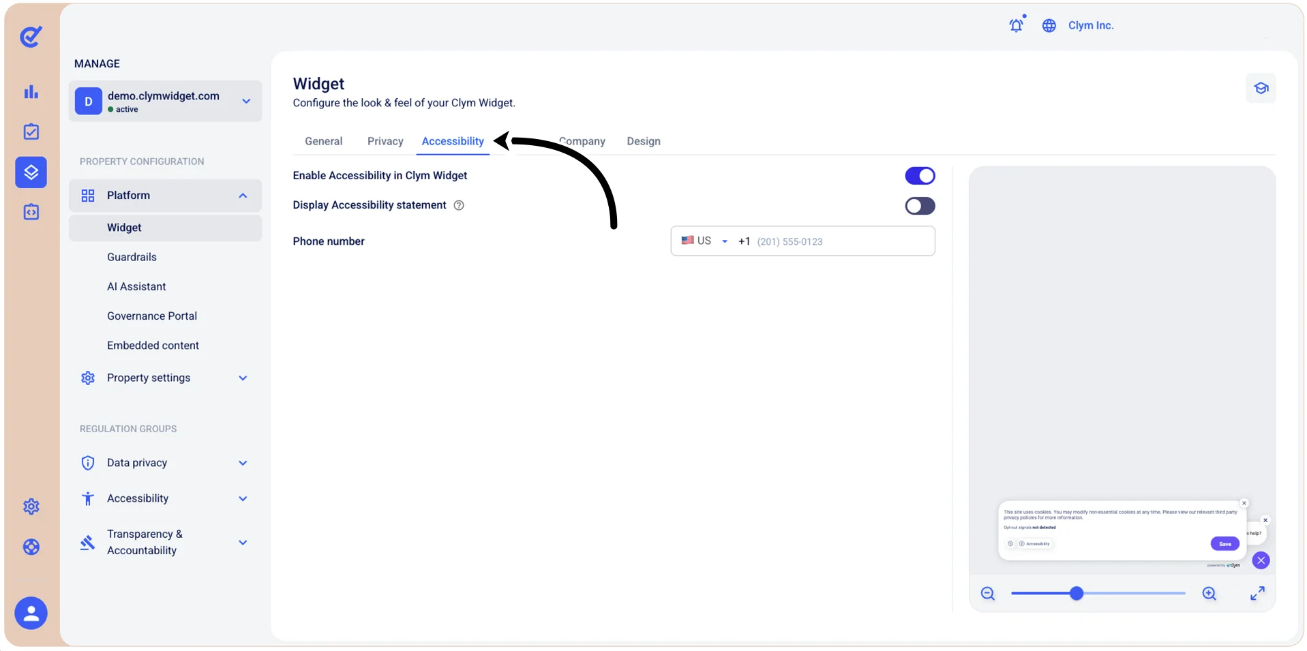1307x651 pixels.
Task: Switch to the Privacy tab
Action: click(385, 141)
